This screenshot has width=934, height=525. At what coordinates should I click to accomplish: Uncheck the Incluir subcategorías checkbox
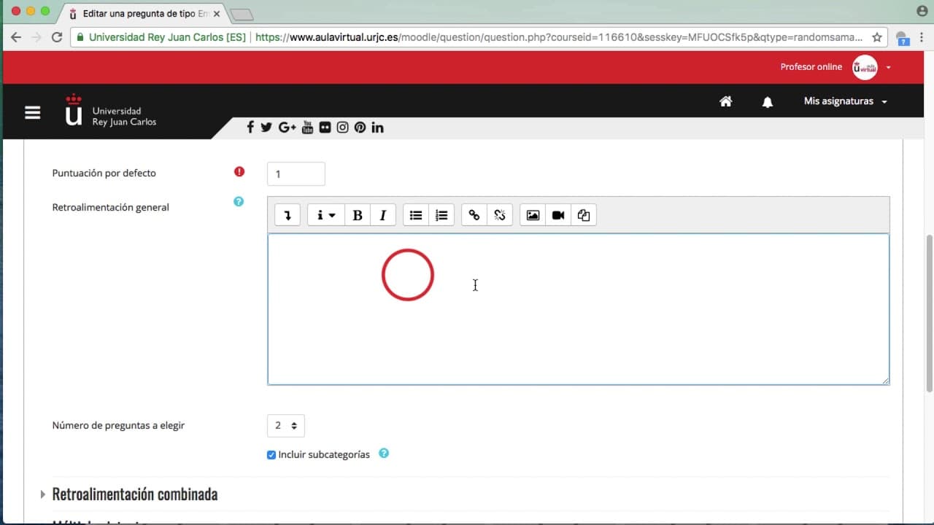[x=271, y=455]
